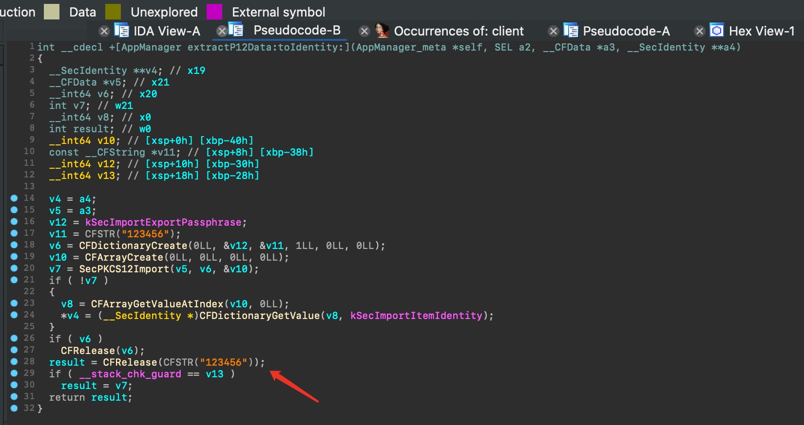This screenshot has width=804, height=425.
Task: Click the Pseudocode-A document icon
Action: pos(571,30)
